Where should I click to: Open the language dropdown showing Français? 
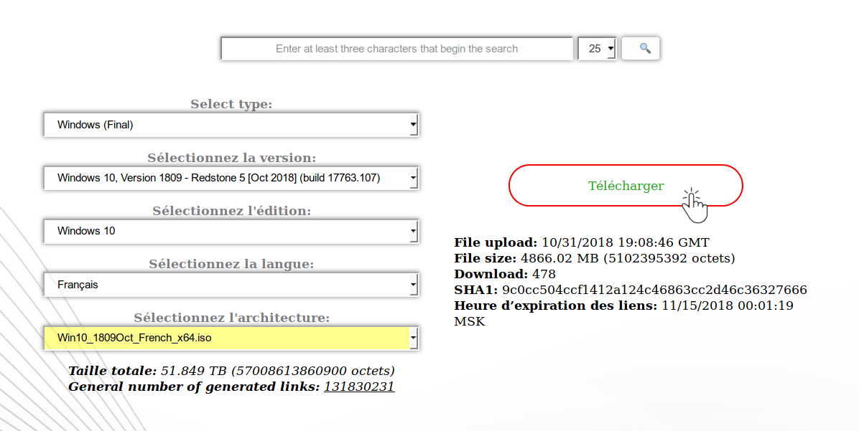pyautogui.click(x=231, y=285)
